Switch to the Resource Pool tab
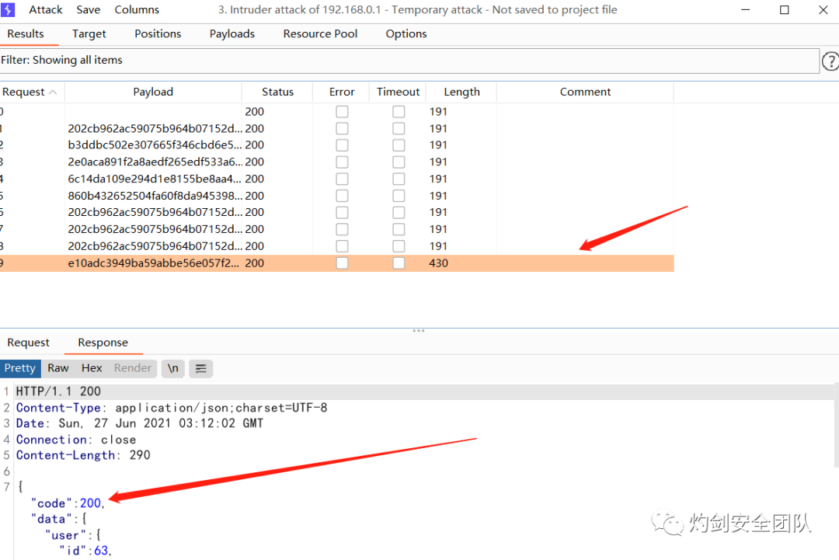The width and height of the screenshot is (839, 560). tap(320, 33)
